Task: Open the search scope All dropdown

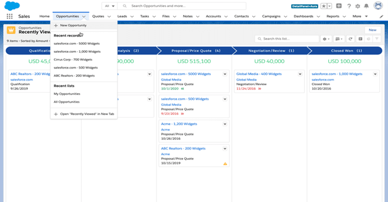Action: [x=110, y=6]
